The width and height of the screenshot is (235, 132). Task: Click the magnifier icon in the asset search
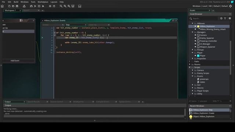(191, 19)
